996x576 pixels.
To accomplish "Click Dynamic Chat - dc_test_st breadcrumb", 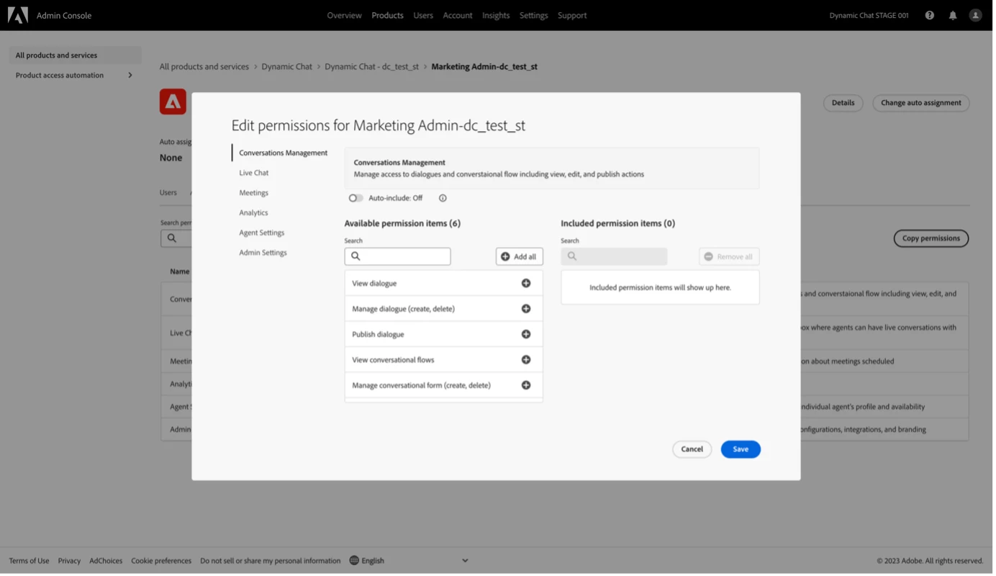I will [373, 67].
